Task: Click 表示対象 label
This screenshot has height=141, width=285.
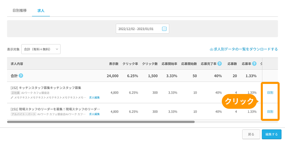Action: pyautogui.click(x=13, y=49)
